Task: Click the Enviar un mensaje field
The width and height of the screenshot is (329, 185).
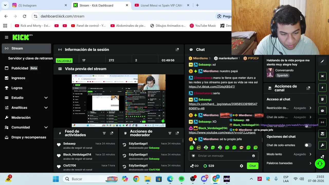Action: click(x=223, y=156)
